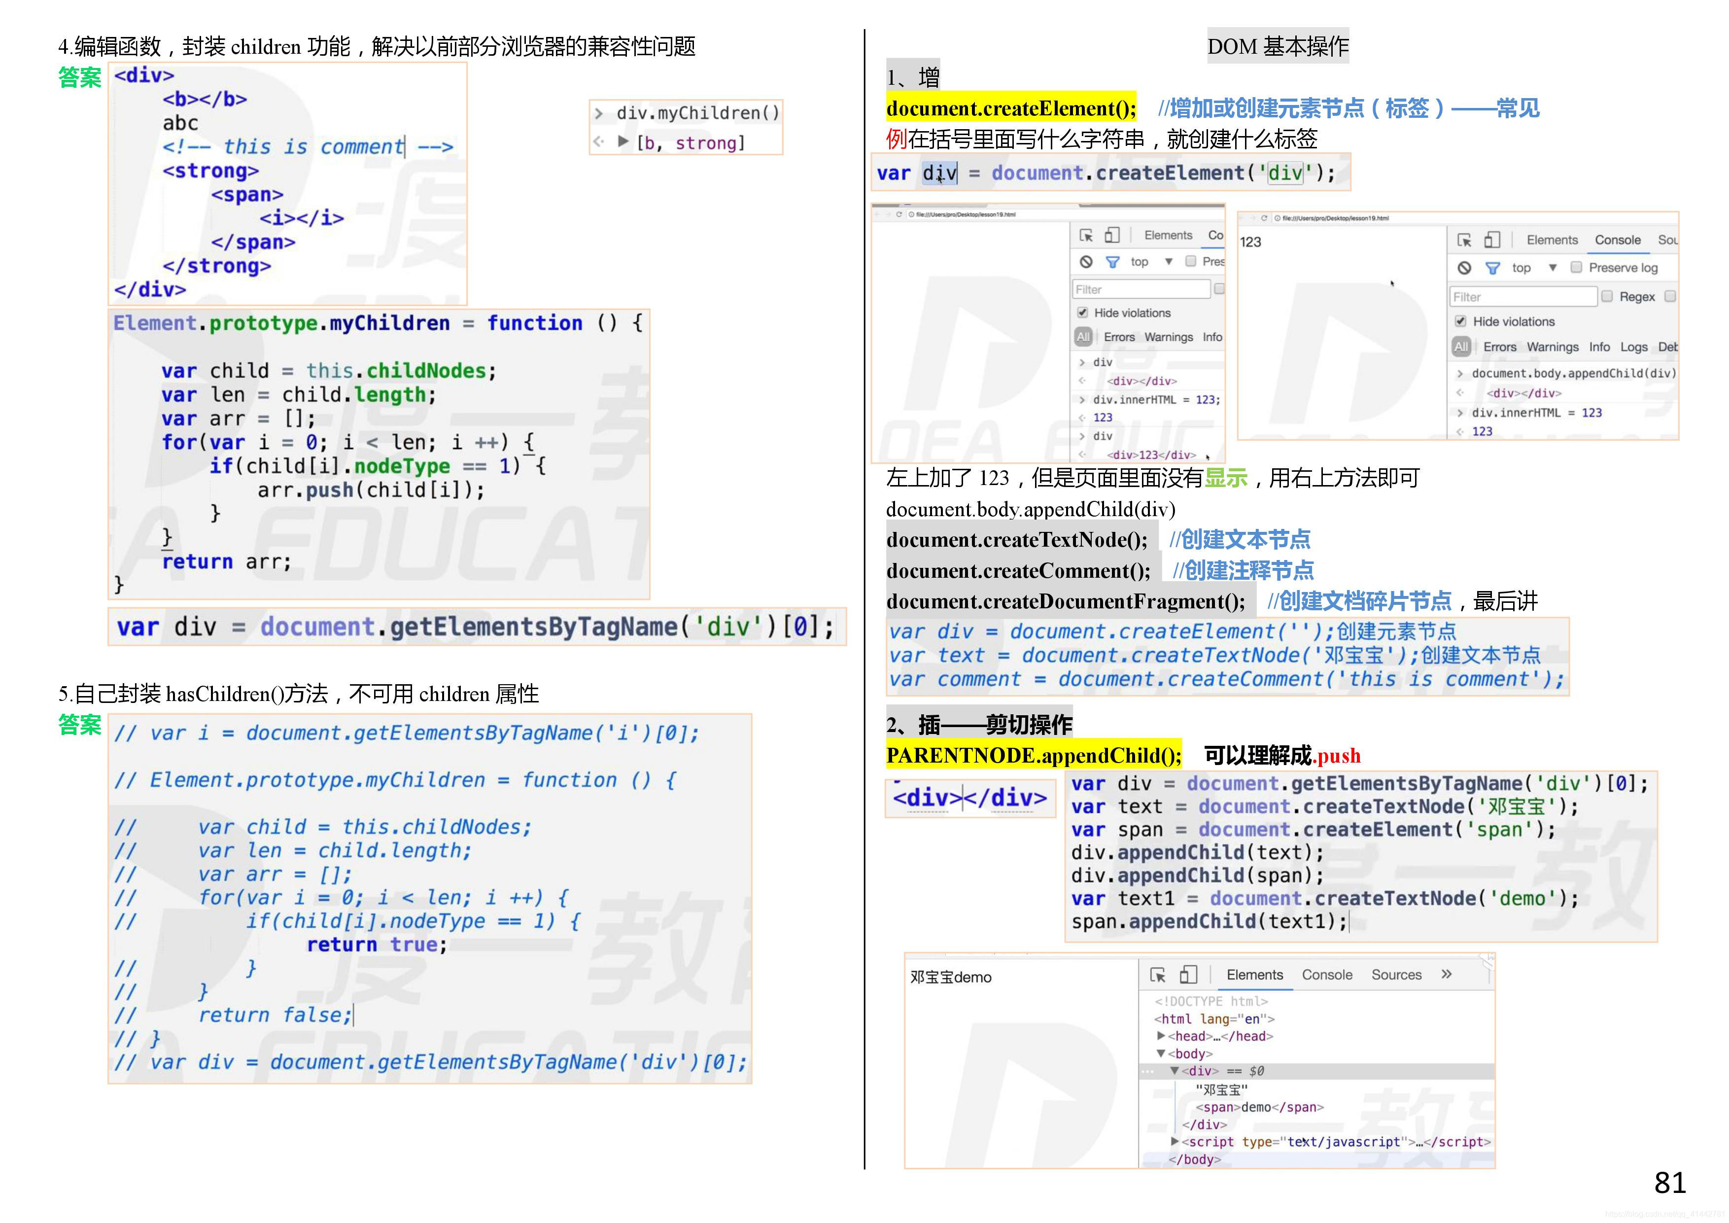Screen dimensions: 1729x1223
Task: Click inspect-element icon beside Console tab, right screenshot
Action: [x=1465, y=240]
